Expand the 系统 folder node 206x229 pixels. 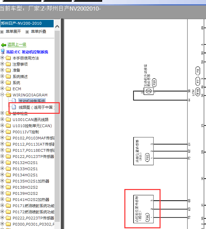point(2,82)
